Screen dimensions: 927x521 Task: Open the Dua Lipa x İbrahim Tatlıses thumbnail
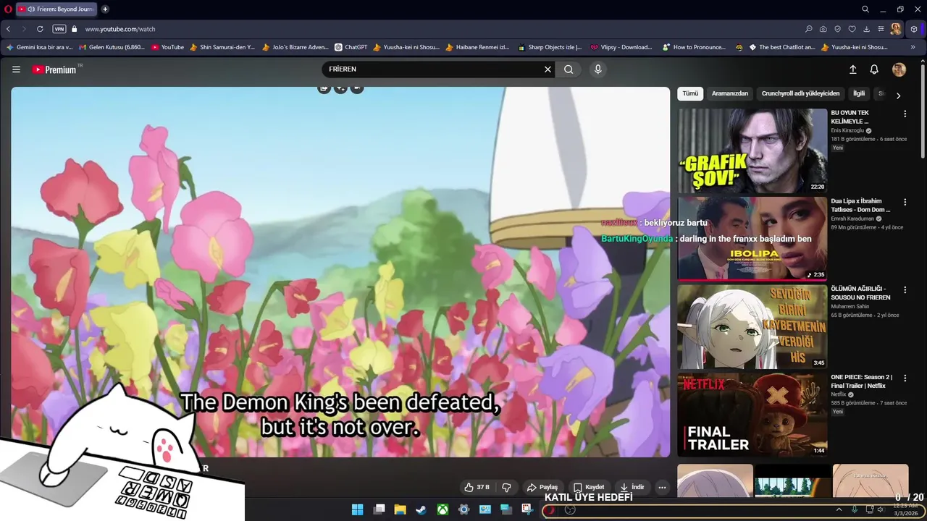[752, 238]
